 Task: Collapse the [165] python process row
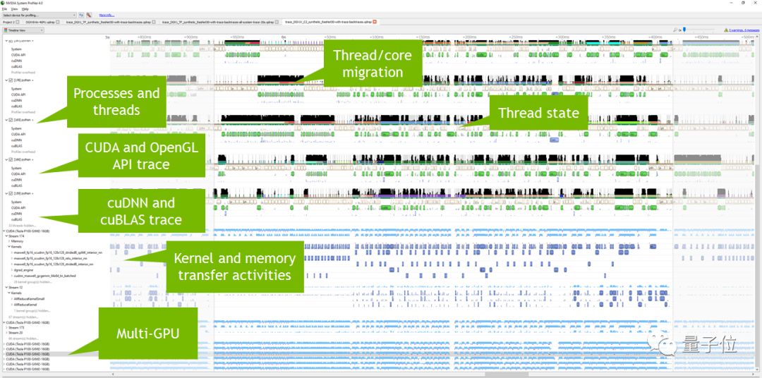[x=6, y=119]
